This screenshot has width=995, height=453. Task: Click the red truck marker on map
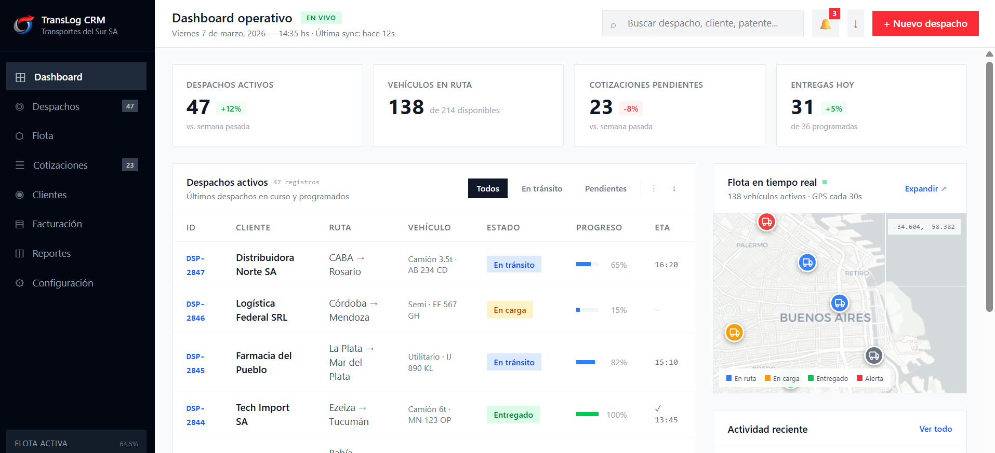click(x=766, y=222)
